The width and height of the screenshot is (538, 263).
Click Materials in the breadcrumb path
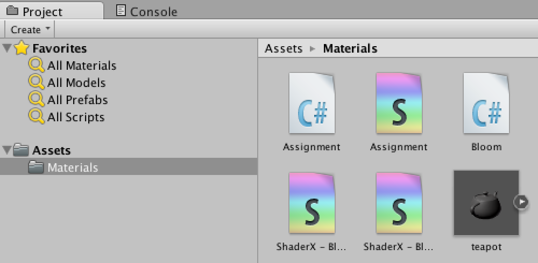(350, 48)
